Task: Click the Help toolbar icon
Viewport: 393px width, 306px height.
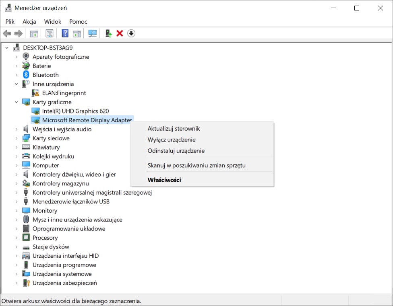Action: click(x=65, y=34)
